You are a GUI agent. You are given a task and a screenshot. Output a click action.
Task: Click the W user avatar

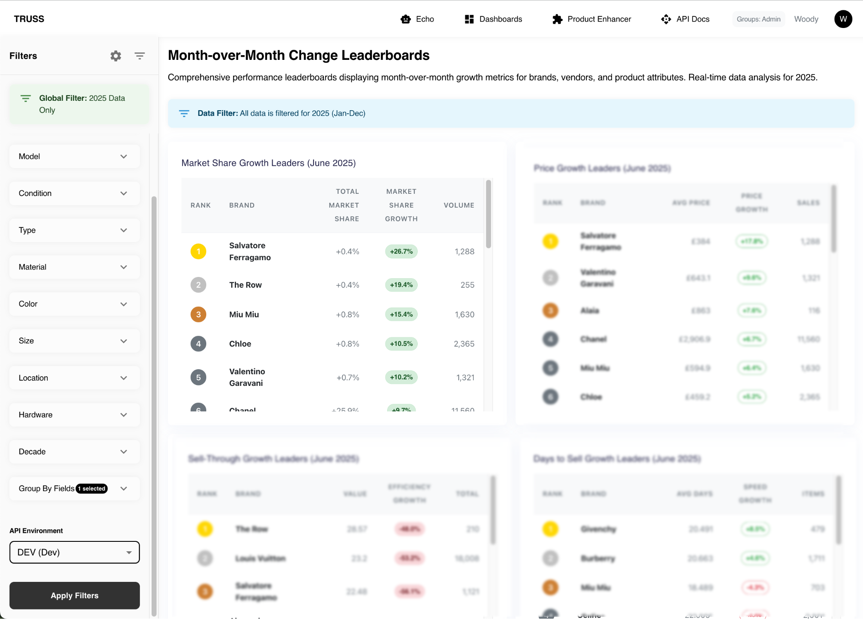(x=843, y=19)
